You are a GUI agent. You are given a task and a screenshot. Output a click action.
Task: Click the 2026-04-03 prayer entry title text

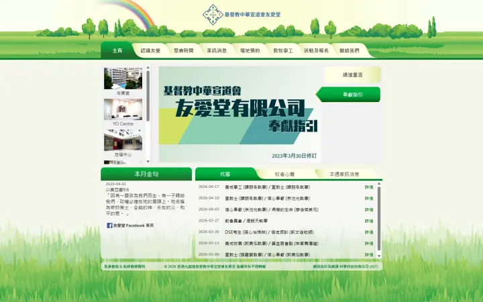tap(272, 210)
